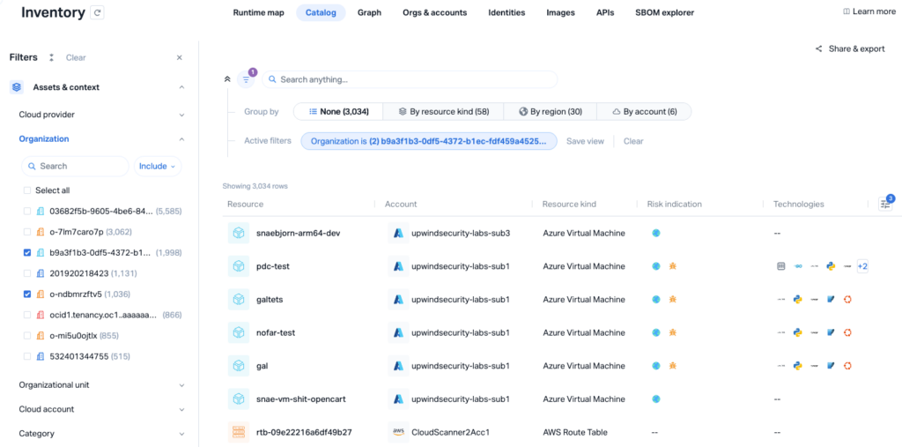Click the internet exposure icon for snae-vm-shit-opencart

[655, 399]
